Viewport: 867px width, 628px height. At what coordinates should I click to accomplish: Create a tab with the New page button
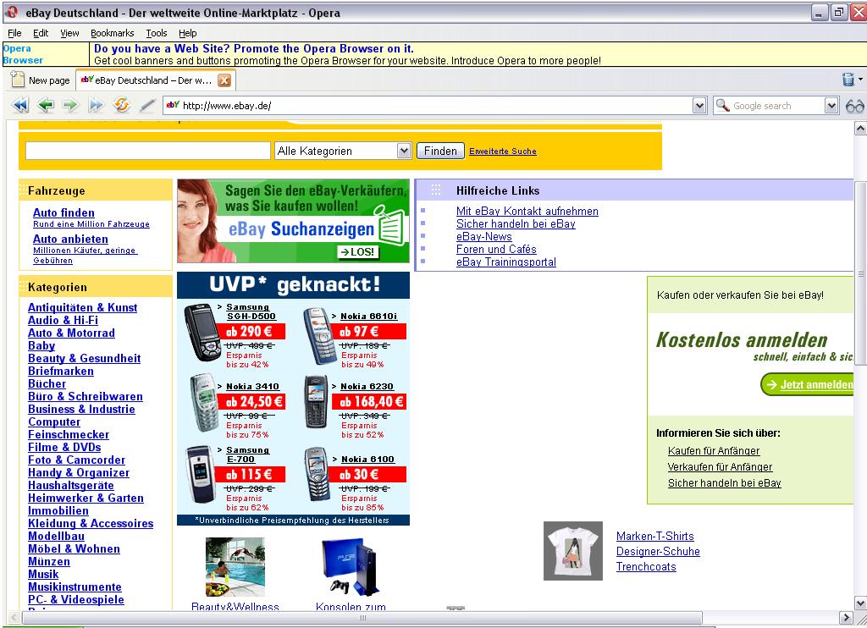point(41,80)
